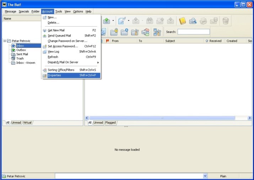Choose Get New Mail menu entry
Viewport: 254px width, 180px height.
coord(71,30)
